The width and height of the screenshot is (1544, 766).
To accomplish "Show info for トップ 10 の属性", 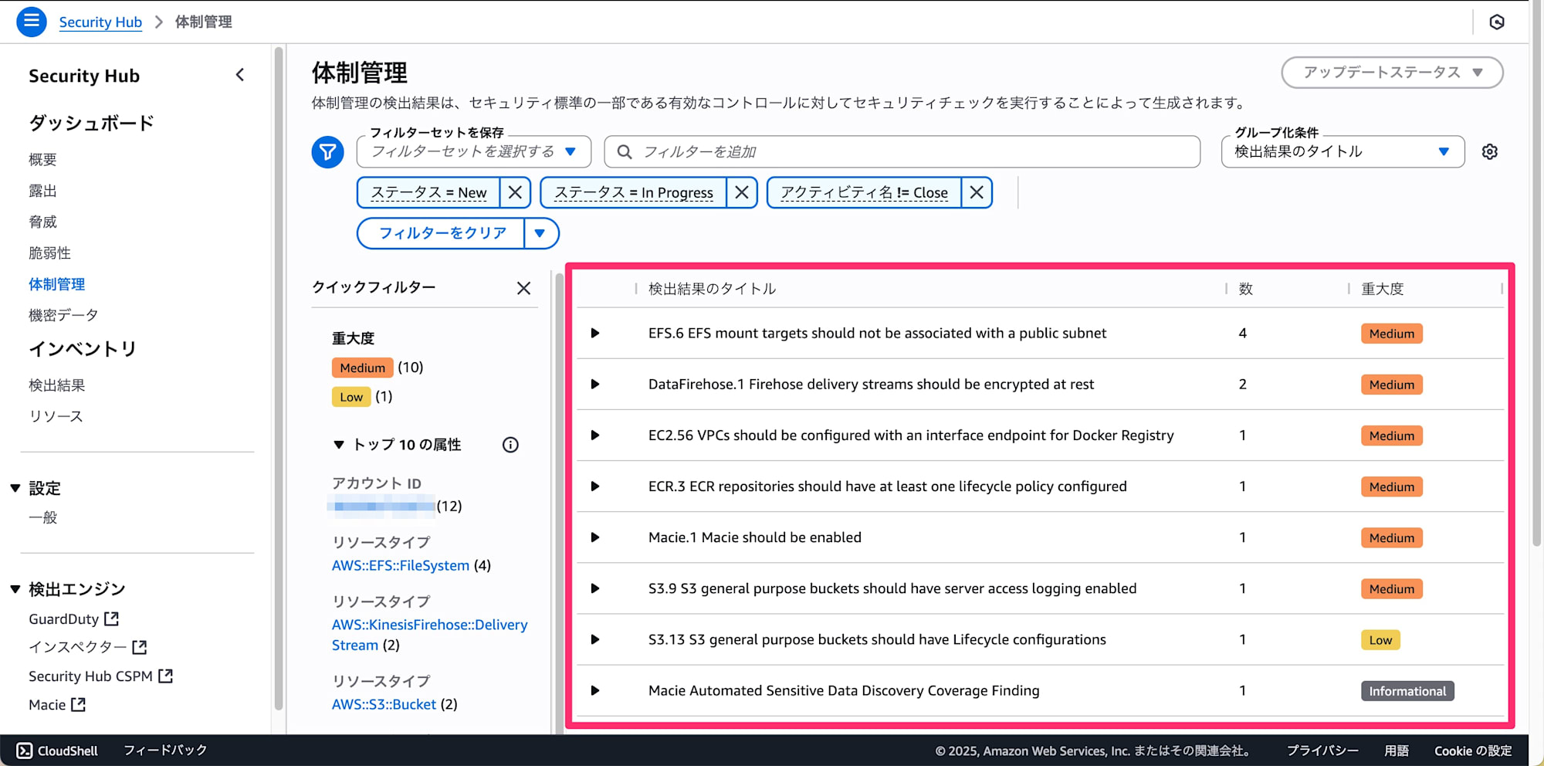I will coord(510,445).
